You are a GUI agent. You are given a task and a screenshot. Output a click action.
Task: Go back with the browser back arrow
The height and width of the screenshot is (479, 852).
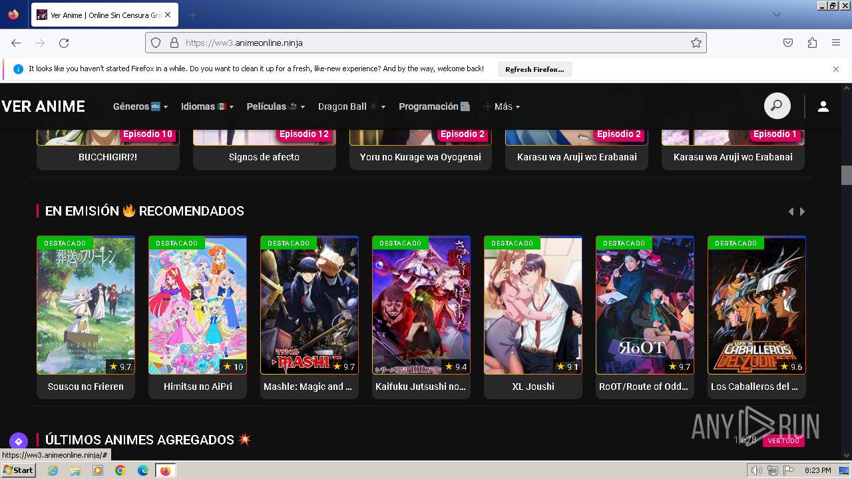[x=16, y=43]
